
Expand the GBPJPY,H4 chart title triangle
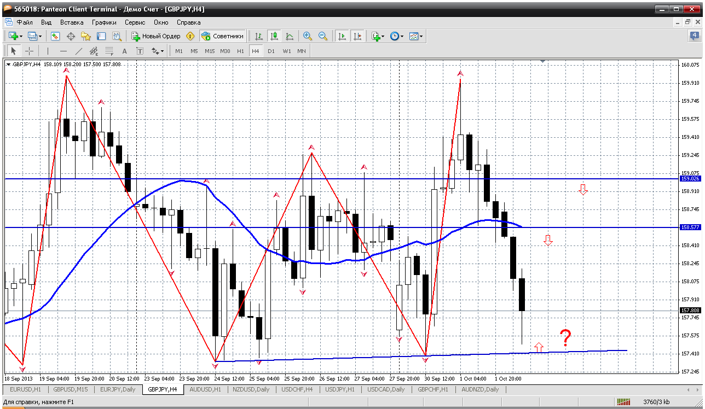(x=8, y=65)
